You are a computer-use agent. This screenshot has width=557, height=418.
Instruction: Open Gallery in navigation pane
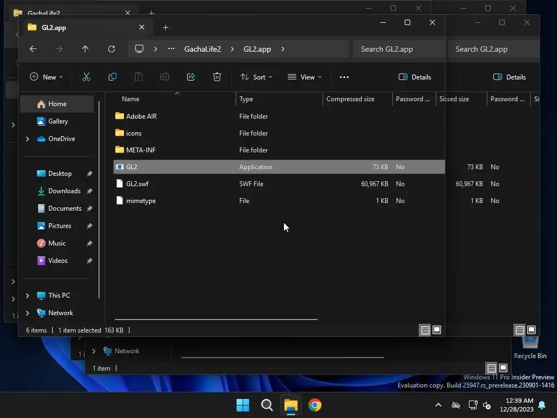click(57, 121)
